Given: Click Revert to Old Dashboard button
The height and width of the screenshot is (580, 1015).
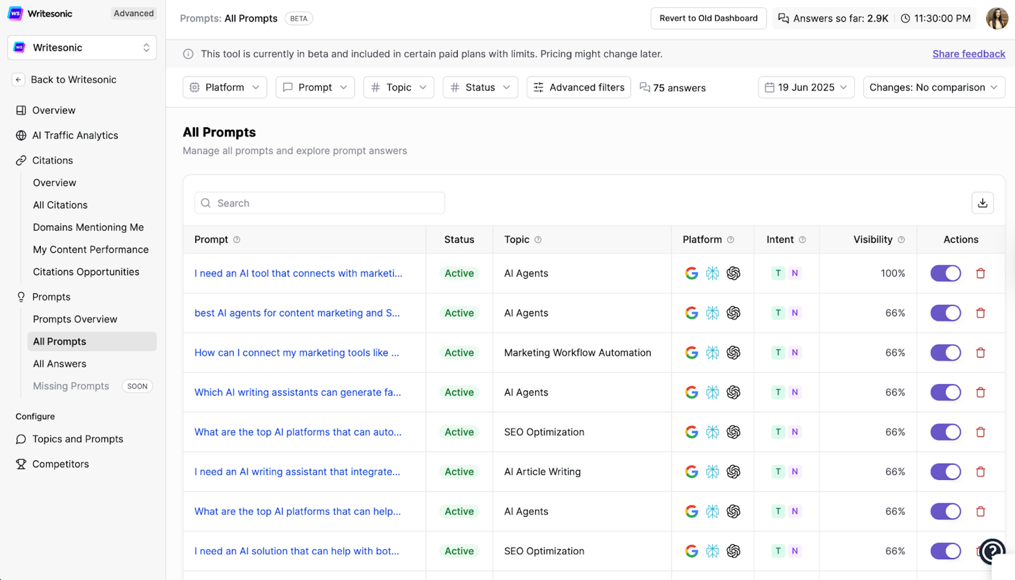Looking at the screenshot, I should tap(708, 19).
